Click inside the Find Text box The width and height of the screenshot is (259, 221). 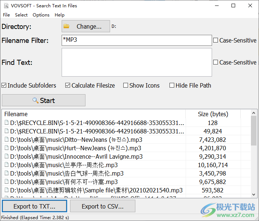pos(137,62)
